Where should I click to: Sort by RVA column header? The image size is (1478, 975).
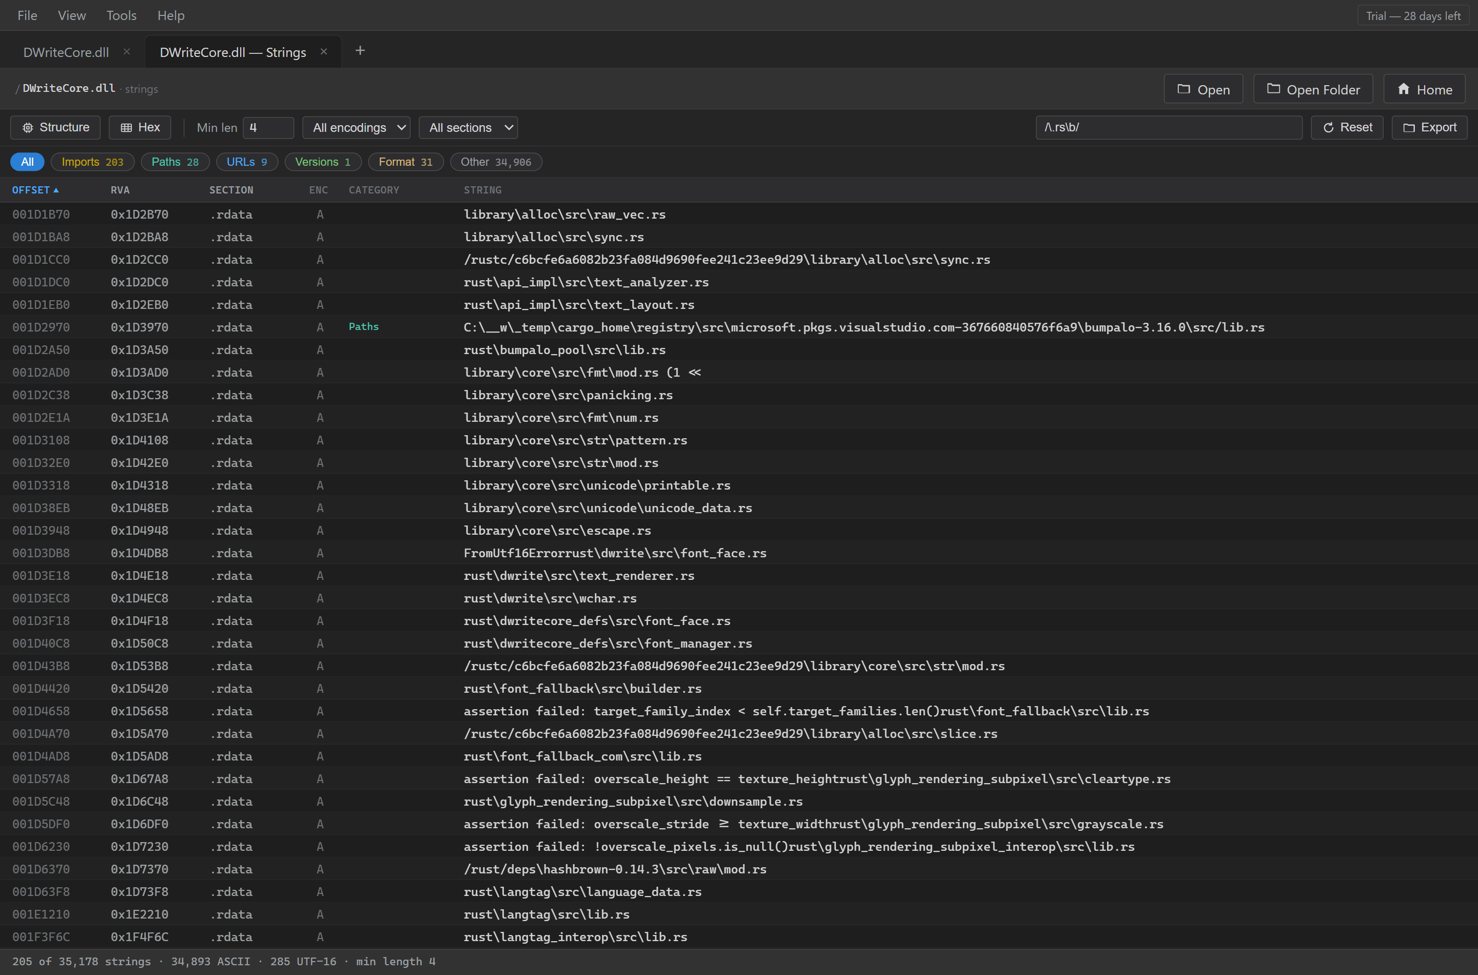click(x=120, y=190)
